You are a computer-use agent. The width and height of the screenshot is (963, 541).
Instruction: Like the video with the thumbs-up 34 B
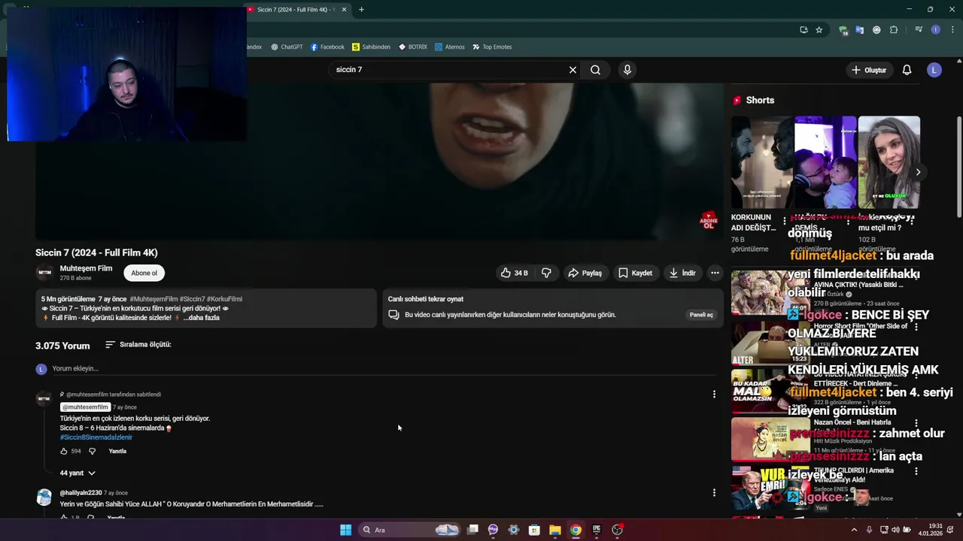click(x=515, y=273)
